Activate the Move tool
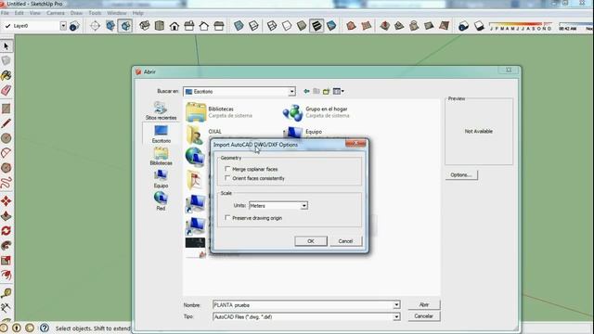The image size is (594, 334). pos(6,201)
